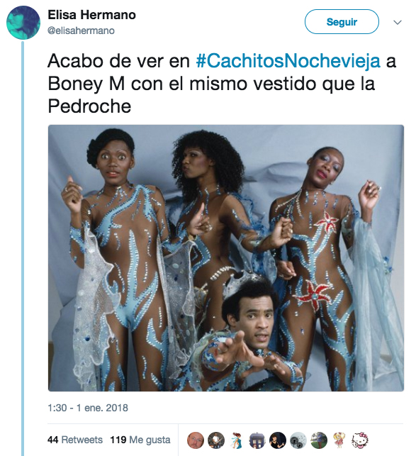The width and height of the screenshot is (416, 456).
Task: Click the tweet text about Boney M
Action: 222,84
